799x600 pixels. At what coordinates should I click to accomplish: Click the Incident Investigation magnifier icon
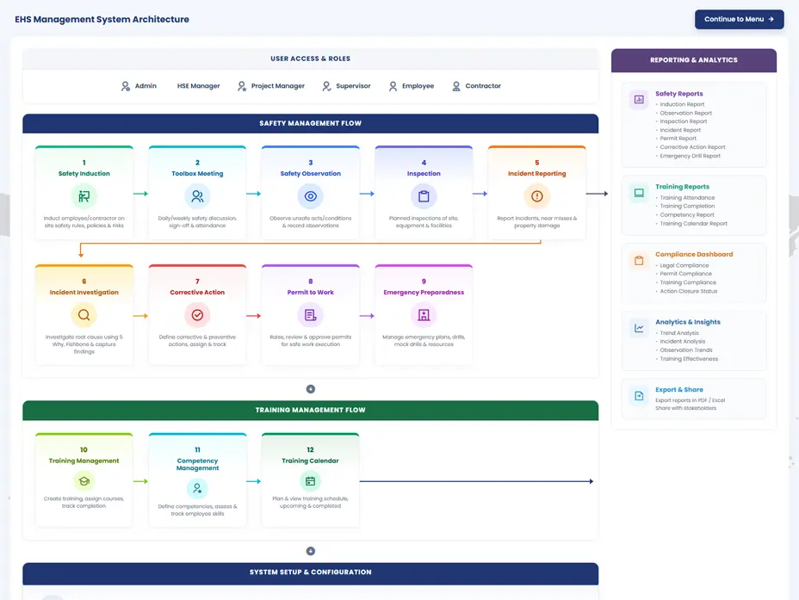tap(84, 315)
